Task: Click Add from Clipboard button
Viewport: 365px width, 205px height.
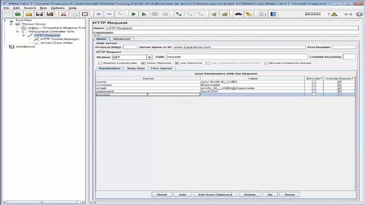Action: tap(215, 195)
